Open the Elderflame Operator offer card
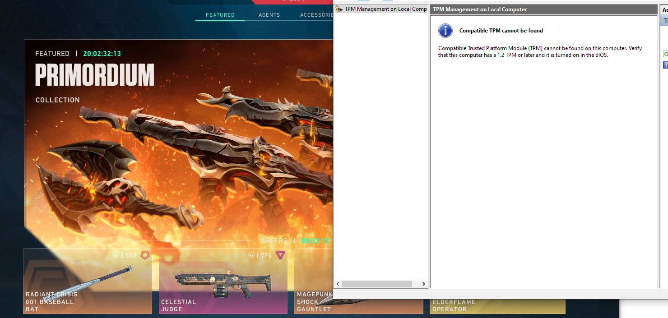668x318 pixels. click(x=497, y=306)
